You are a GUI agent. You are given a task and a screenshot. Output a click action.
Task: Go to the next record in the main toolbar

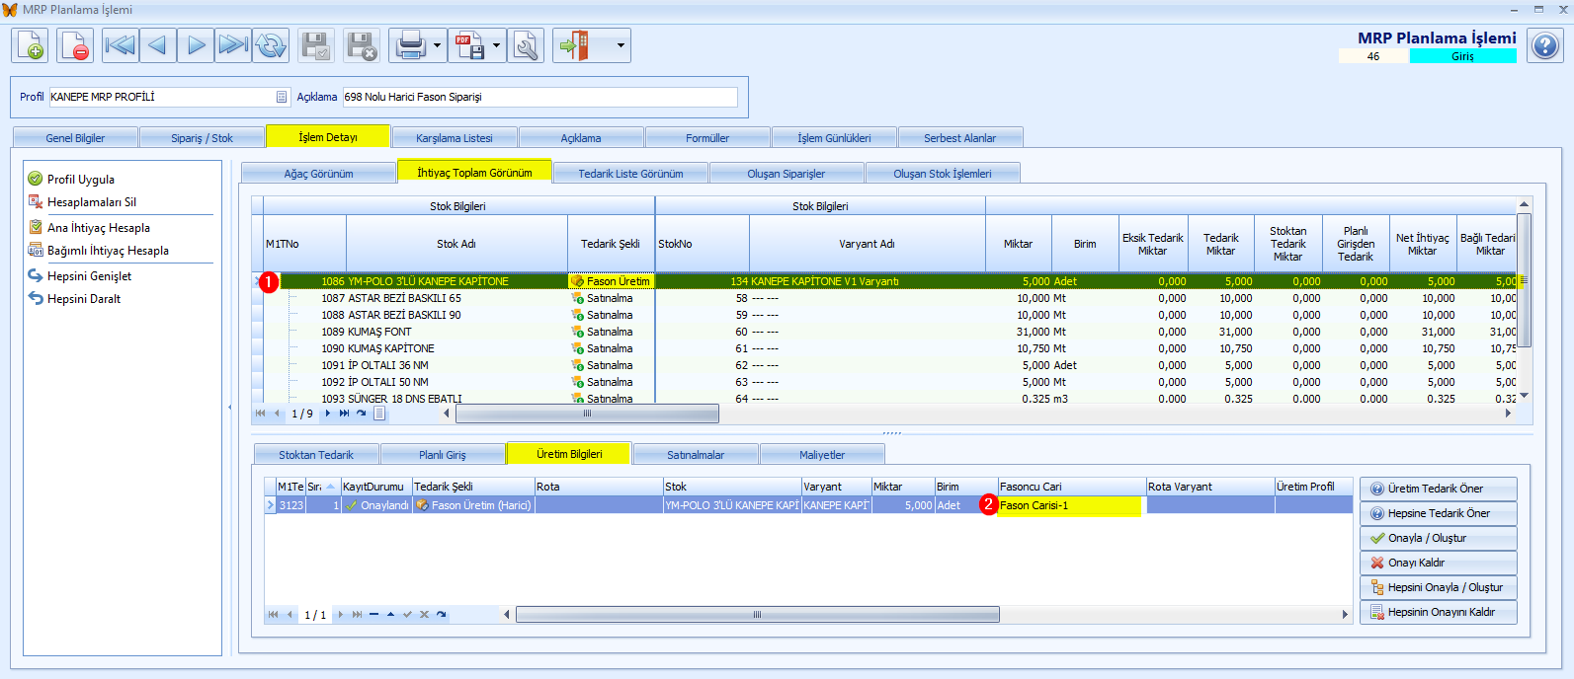196,45
